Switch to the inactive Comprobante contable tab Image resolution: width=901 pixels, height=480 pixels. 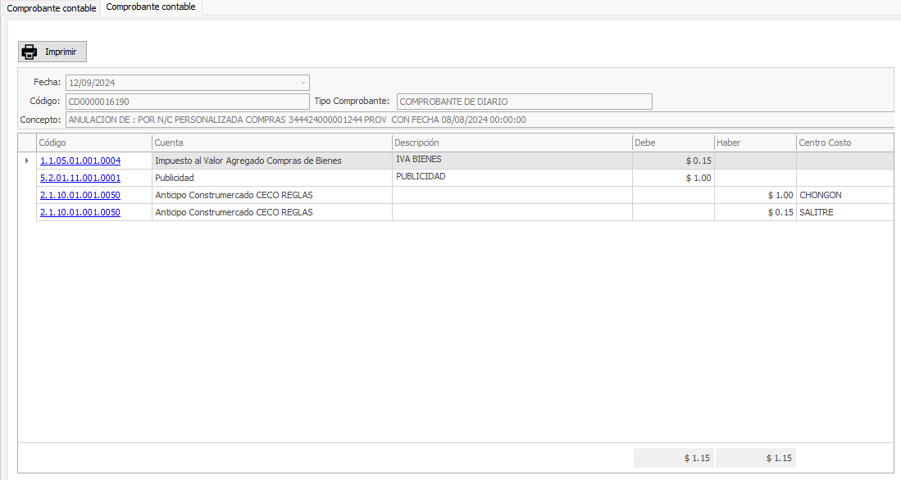[51, 8]
